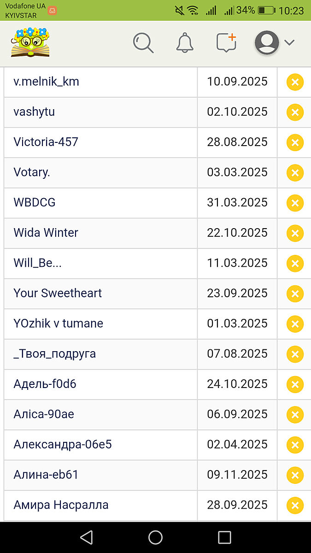Click the site logo with flower wreath
This screenshot has height=553, width=311.
(x=30, y=42)
